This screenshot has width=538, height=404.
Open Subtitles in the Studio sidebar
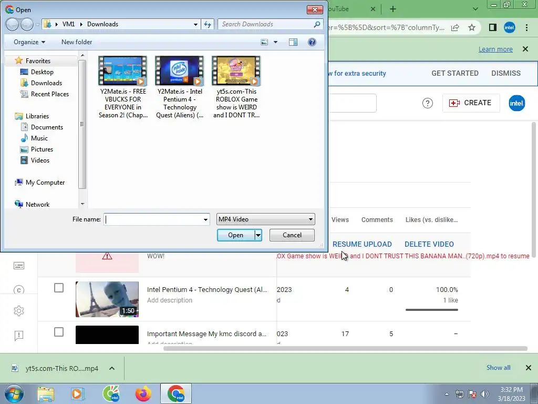coord(19,266)
